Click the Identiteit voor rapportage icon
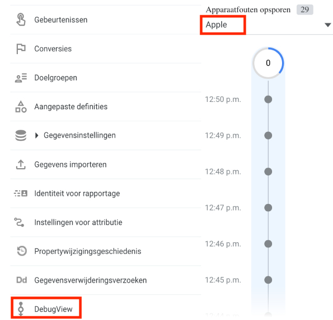Screen dimensions: 333x320 21,193
